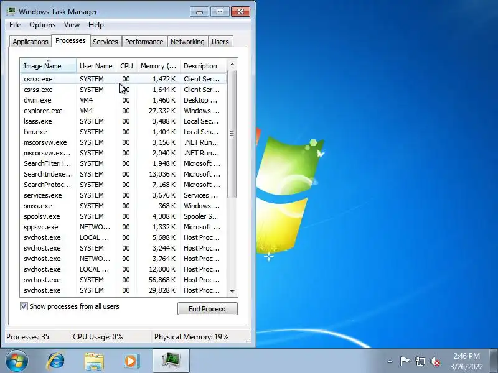Click Processes: 35 in status bar
Screen dimensions: 498x373
click(x=27, y=337)
